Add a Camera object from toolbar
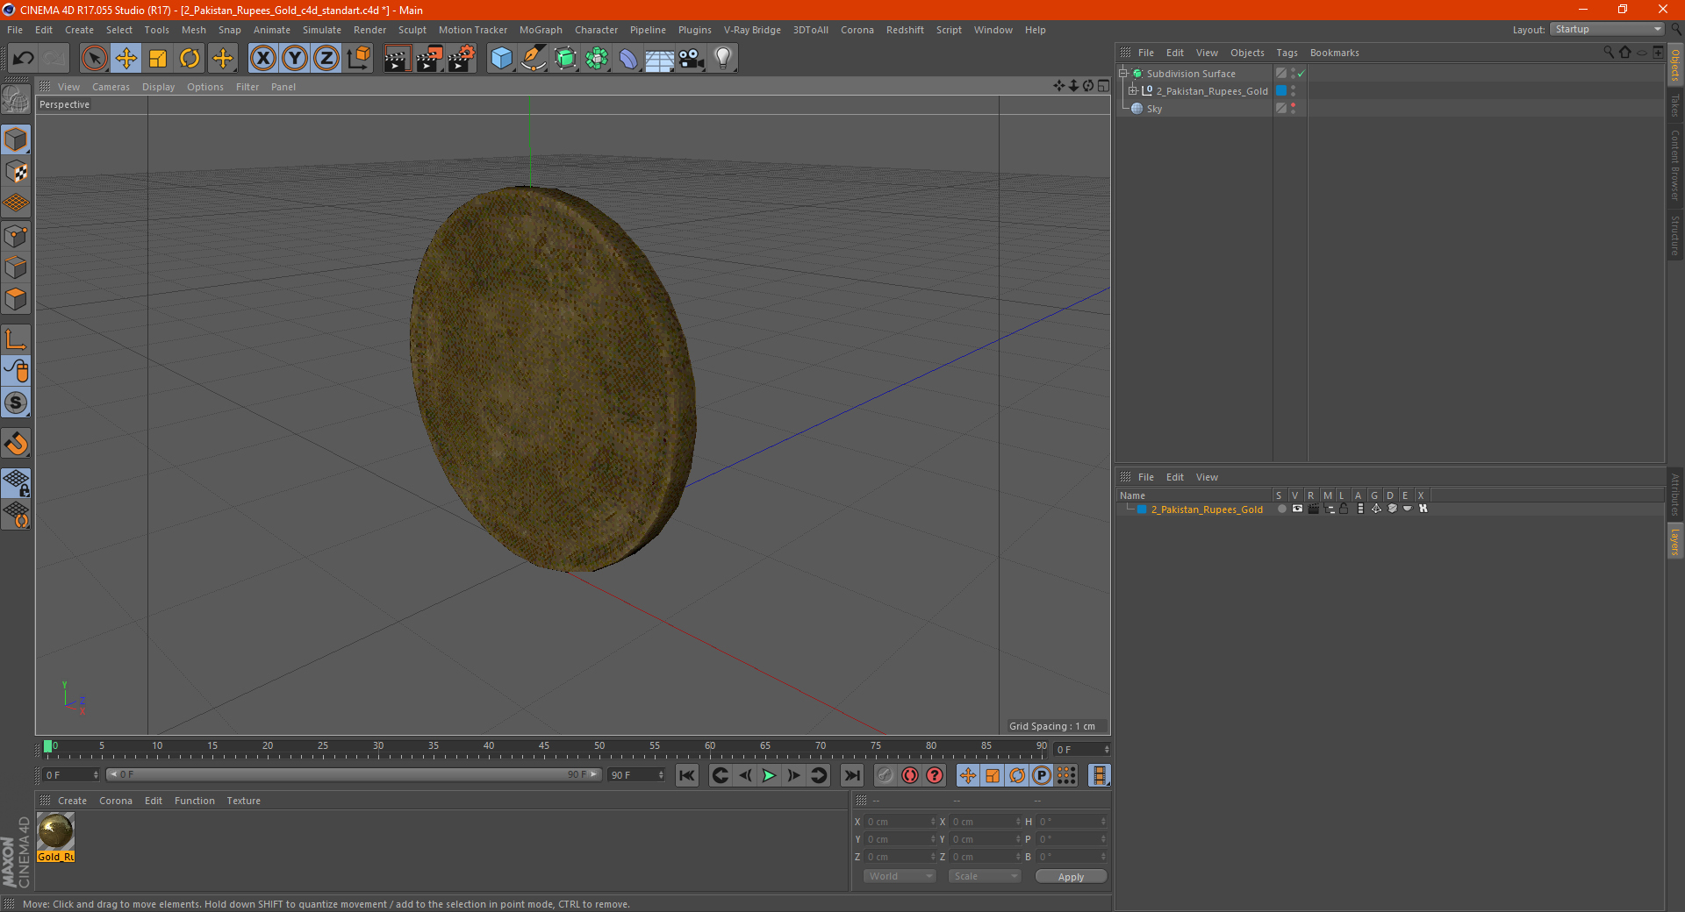Viewport: 1685px width, 912px height. click(x=692, y=59)
